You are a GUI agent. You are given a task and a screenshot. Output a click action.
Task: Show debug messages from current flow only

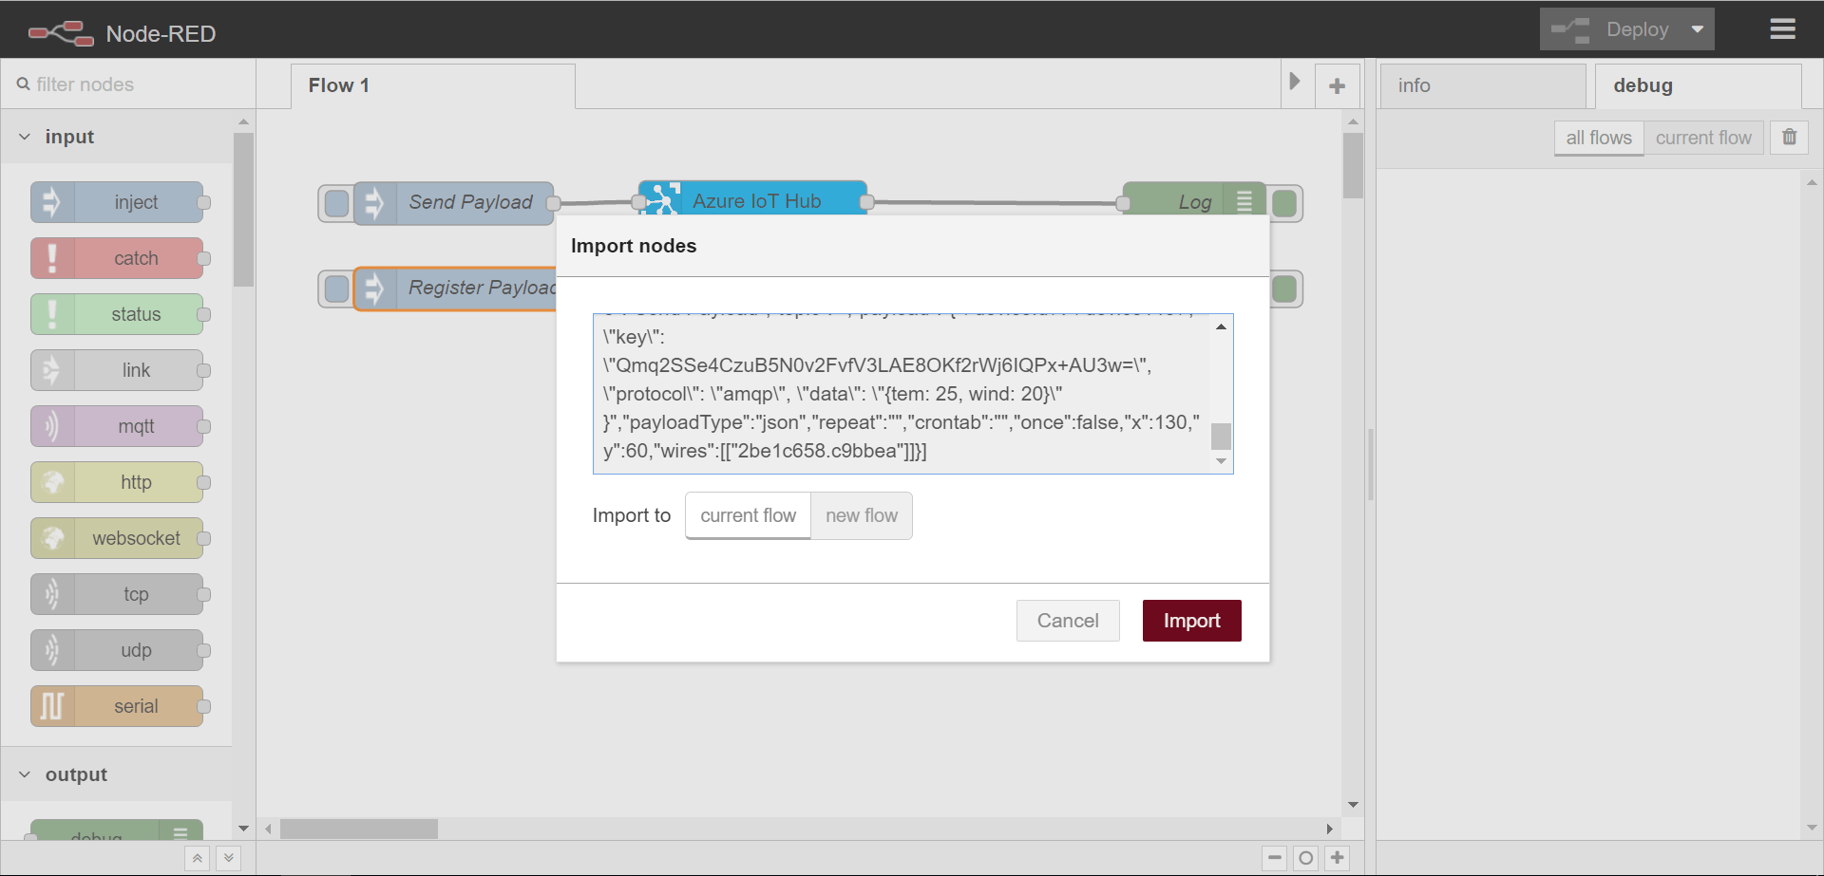coord(1704,138)
